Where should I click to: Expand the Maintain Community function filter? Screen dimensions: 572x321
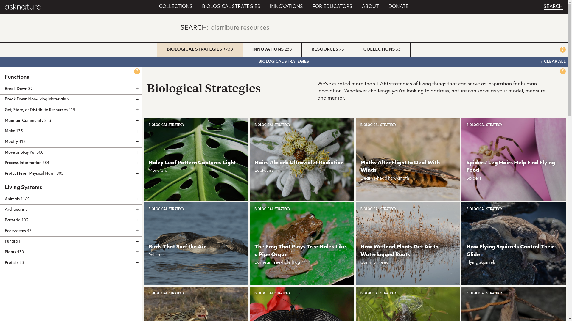[137, 121]
